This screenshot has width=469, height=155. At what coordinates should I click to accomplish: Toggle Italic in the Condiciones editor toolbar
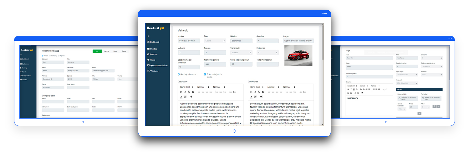pyautogui.click(x=255, y=92)
